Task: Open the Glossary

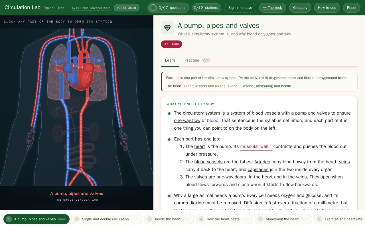Action: pos(300,8)
